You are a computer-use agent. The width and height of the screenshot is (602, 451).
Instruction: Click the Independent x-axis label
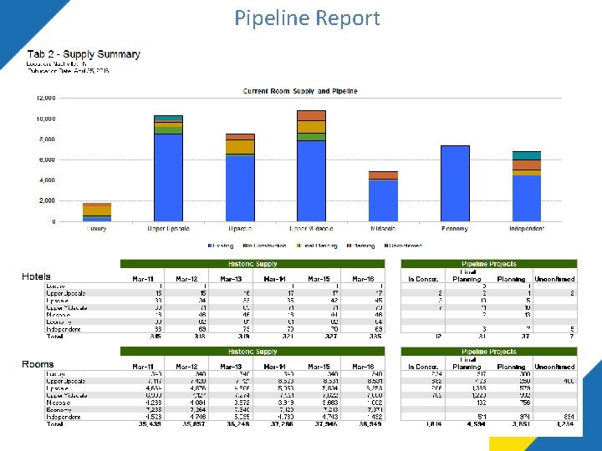point(527,229)
